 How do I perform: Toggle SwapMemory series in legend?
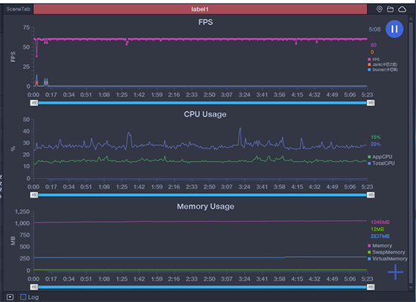387,252
